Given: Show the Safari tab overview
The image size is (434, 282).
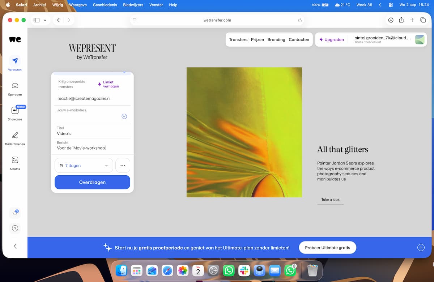Looking at the screenshot, I should tap(423, 20).
